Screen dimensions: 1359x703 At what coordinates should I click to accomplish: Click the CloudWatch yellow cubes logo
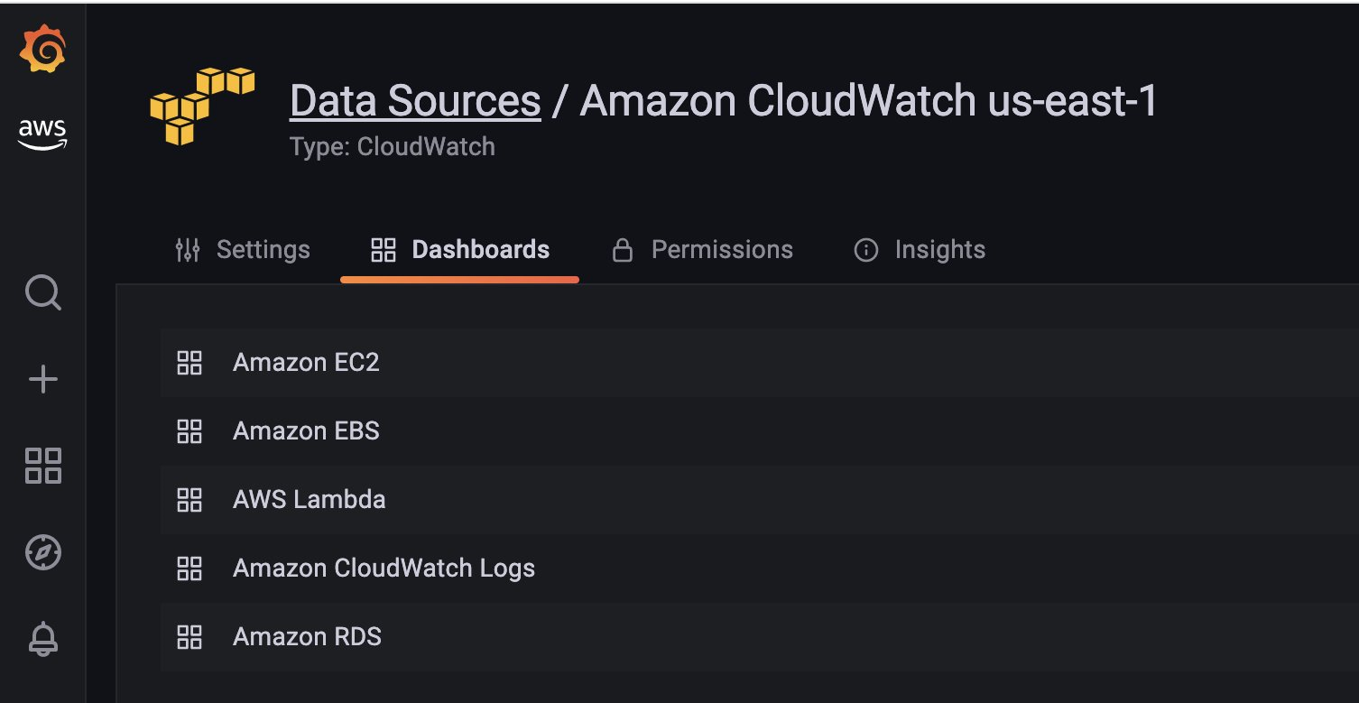(202, 106)
